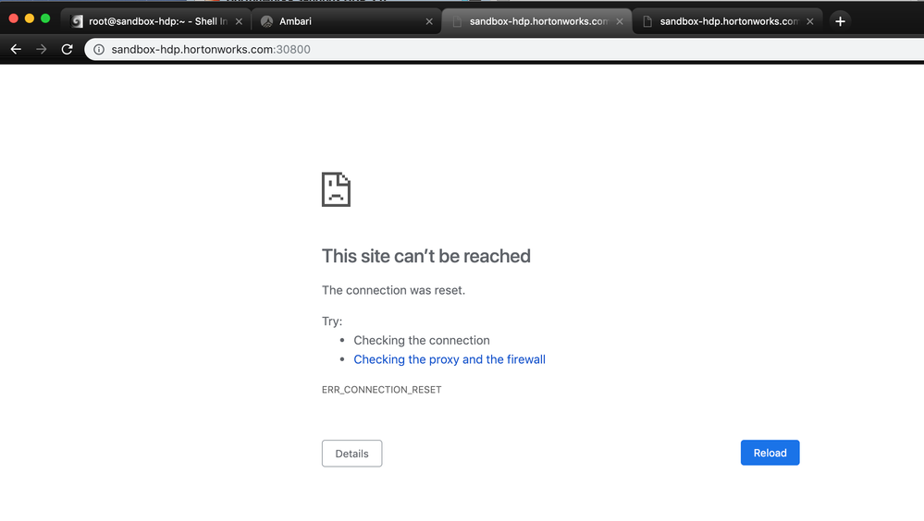Click the green fullscreen window button
The width and height of the screenshot is (924, 521).
pos(45,18)
